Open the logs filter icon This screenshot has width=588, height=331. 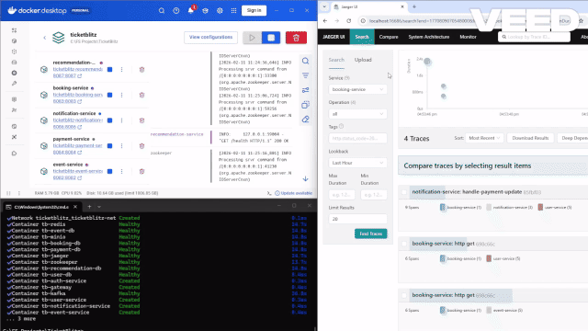pyautogui.click(x=306, y=75)
